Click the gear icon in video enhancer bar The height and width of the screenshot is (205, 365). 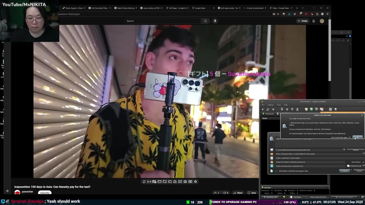tap(195, 182)
